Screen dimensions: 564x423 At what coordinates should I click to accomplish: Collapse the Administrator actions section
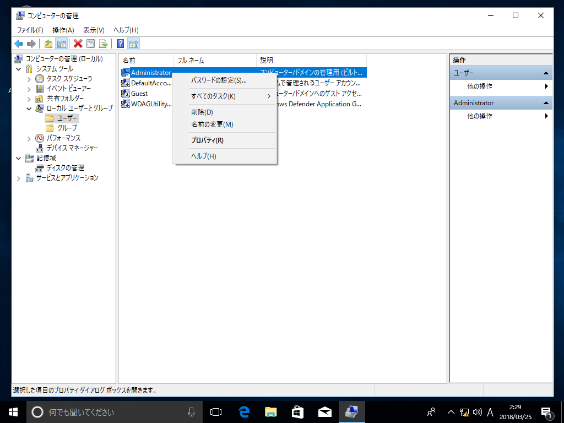pos(545,103)
